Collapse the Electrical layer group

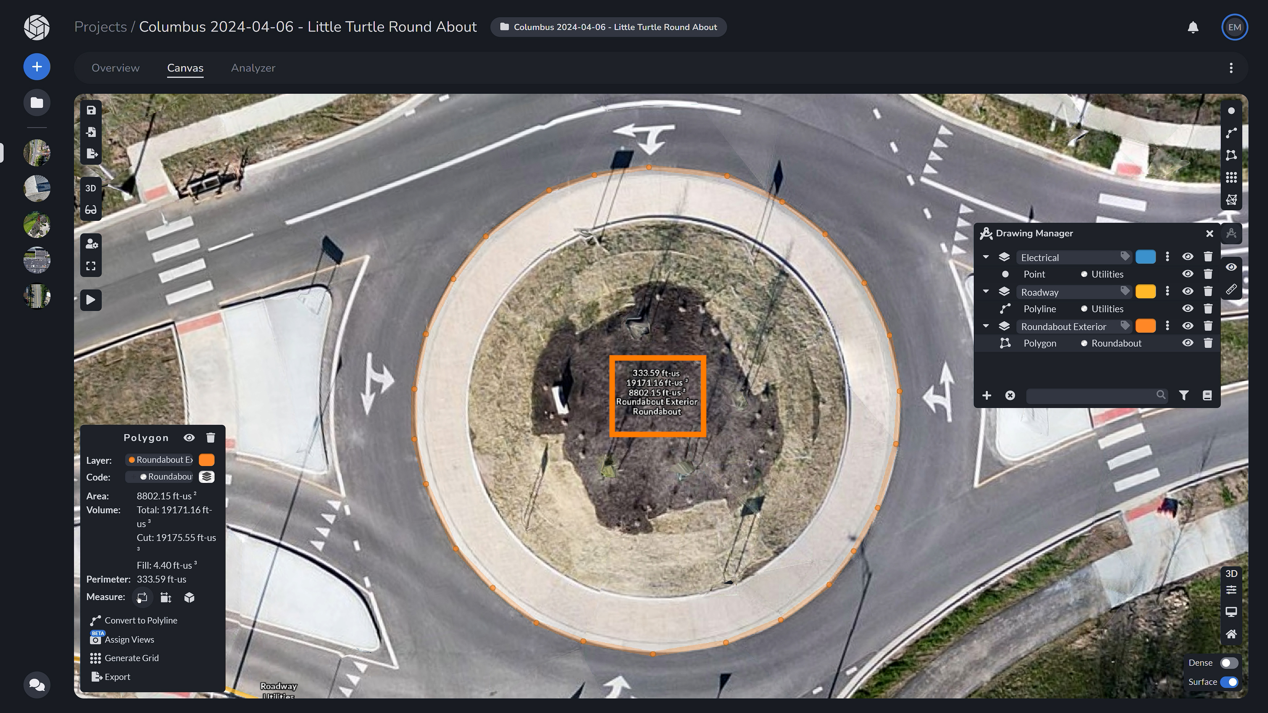[x=985, y=257]
